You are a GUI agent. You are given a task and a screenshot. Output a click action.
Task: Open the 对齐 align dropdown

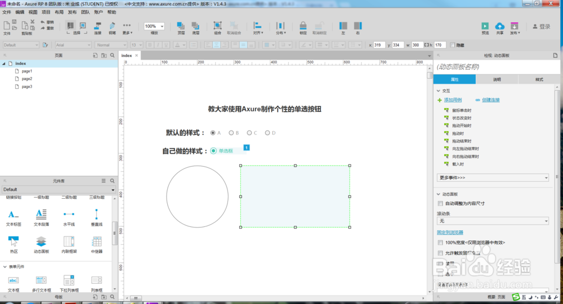click(258, 27)
